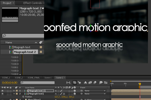Click the shy switch on Mograph text 2 layer

tap(56, 90)
